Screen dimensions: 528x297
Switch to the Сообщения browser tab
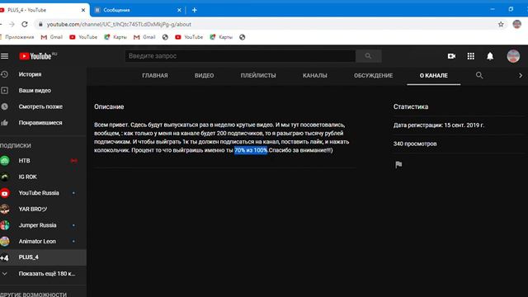point(138,10)
